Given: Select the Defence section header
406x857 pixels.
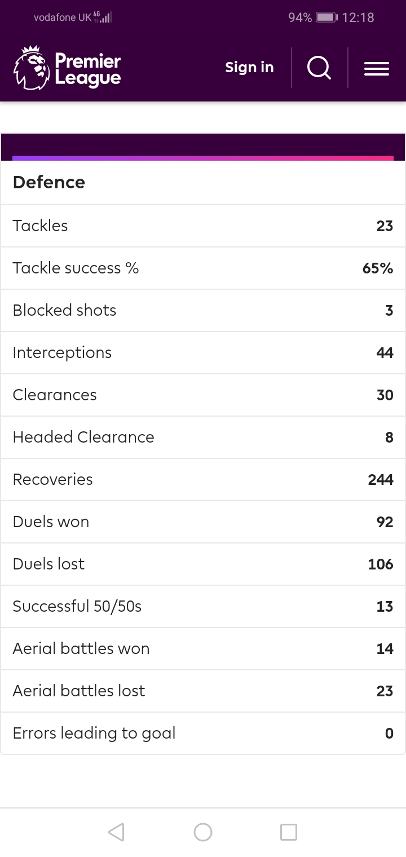Looking at the screenshot, I should (49, 182).
